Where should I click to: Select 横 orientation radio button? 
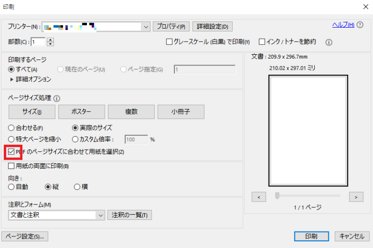click(x=77, y=186)
